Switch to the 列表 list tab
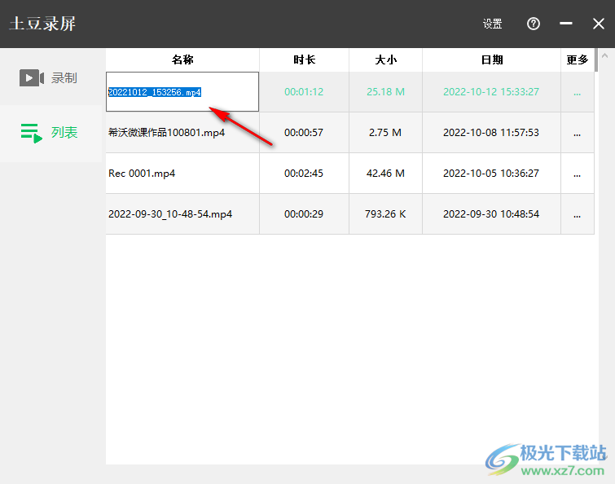615x484 pixels. (51, 133)
